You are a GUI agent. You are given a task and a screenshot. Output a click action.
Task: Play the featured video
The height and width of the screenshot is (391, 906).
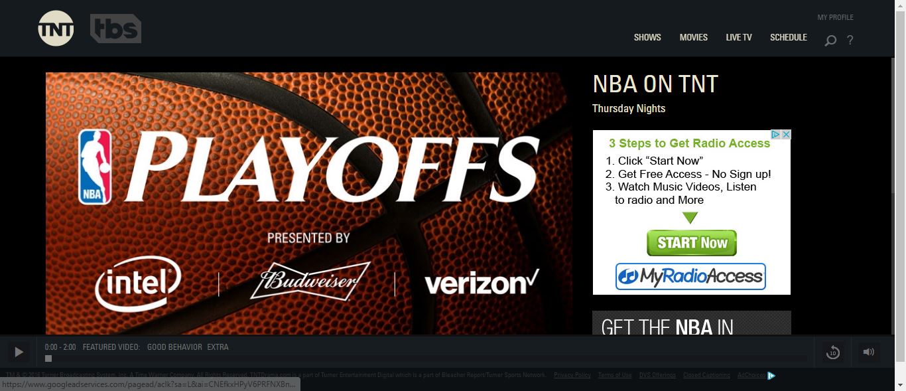19,352
